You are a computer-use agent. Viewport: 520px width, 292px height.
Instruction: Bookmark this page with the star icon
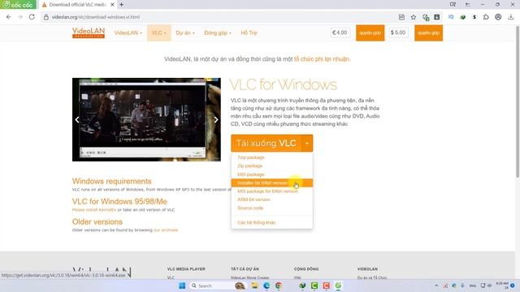coord(414,17)
